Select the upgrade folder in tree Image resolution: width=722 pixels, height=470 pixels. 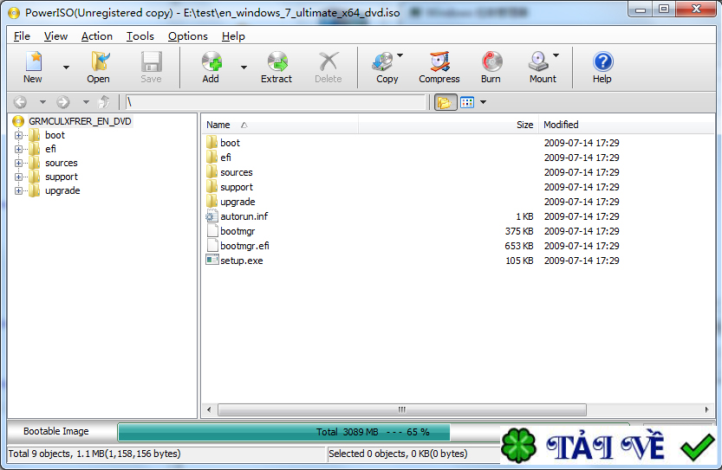point(62,190)
